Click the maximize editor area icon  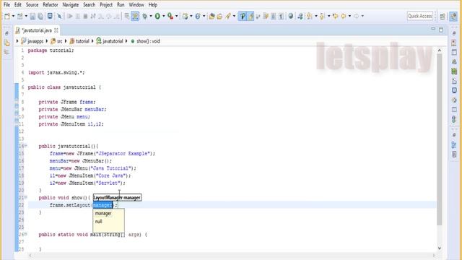coord(441,30)
